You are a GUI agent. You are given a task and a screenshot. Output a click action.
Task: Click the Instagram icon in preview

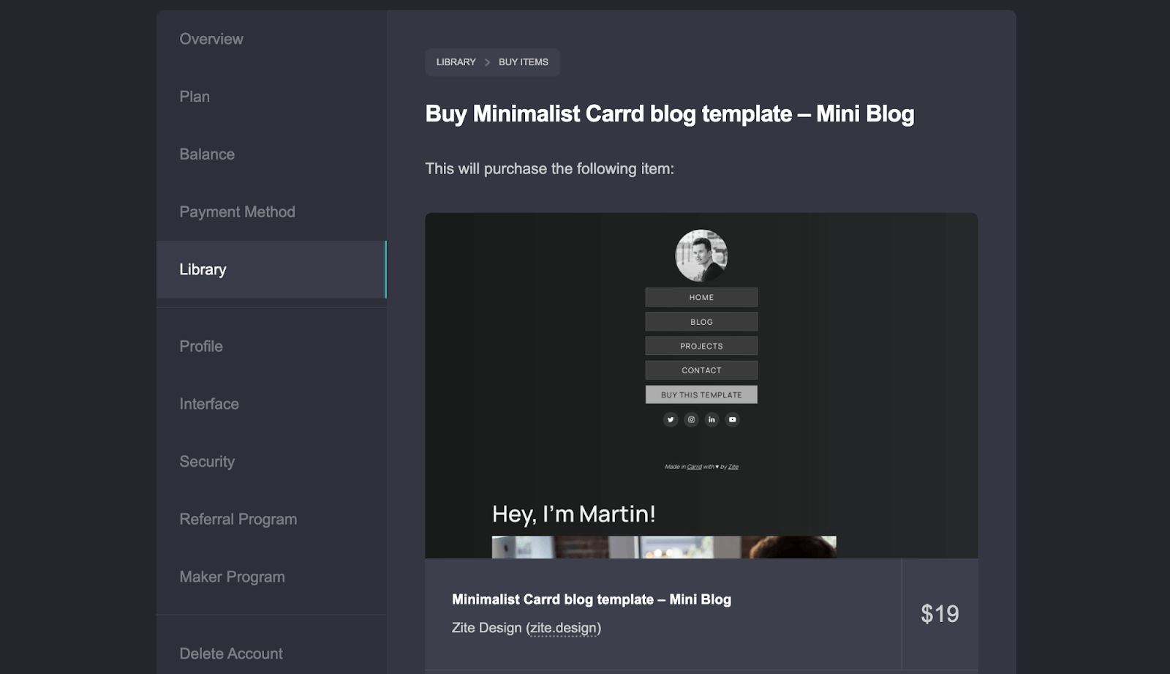[691, 419]
